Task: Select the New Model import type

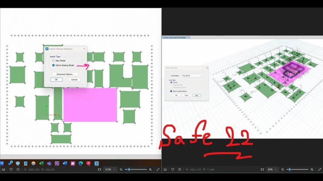Action: 53,61
